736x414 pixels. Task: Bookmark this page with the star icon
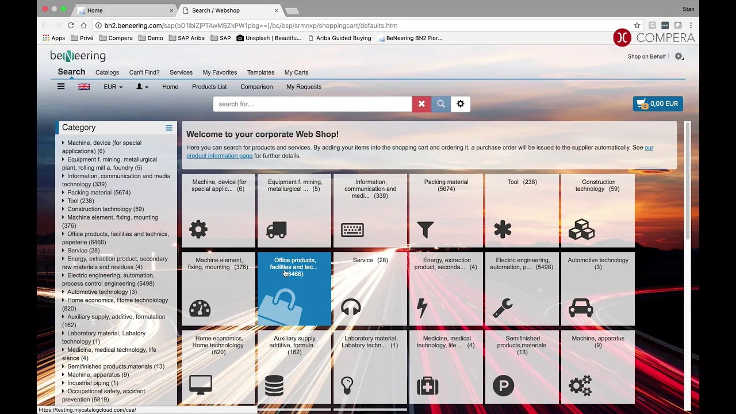[x=637, y=25]
